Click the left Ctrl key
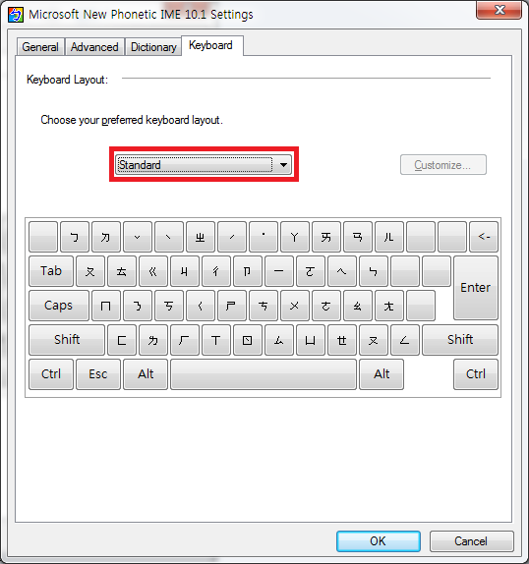 point(51,374)
